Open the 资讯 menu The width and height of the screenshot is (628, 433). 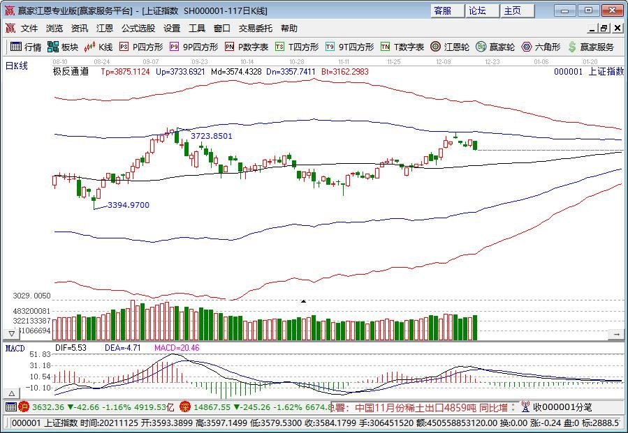click(x=80, y=29)
